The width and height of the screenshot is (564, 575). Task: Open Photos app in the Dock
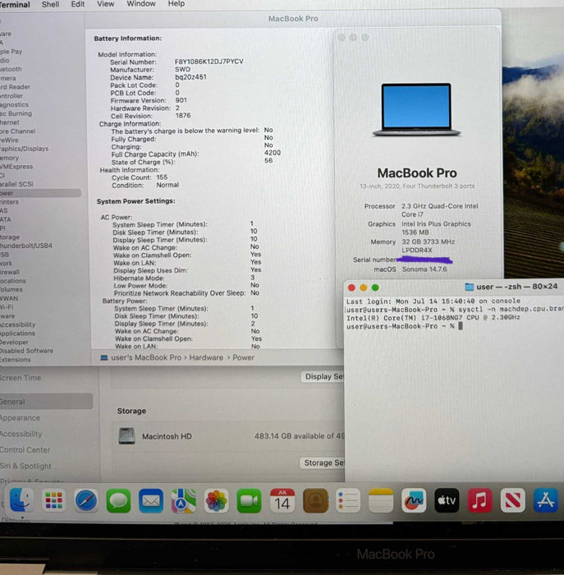click(216, 500)
